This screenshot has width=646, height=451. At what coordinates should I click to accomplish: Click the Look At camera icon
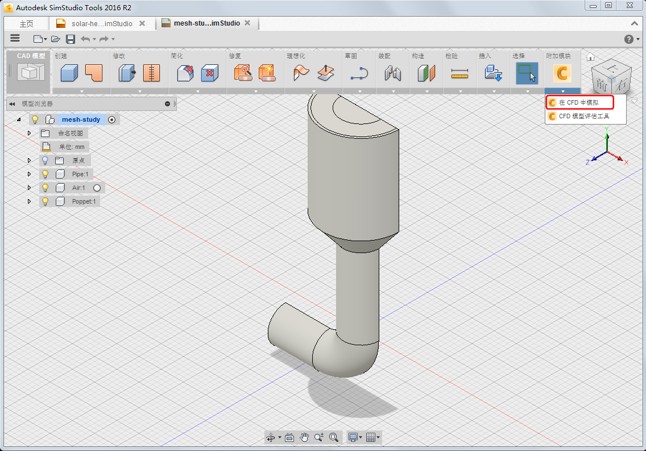pos(289,437)
